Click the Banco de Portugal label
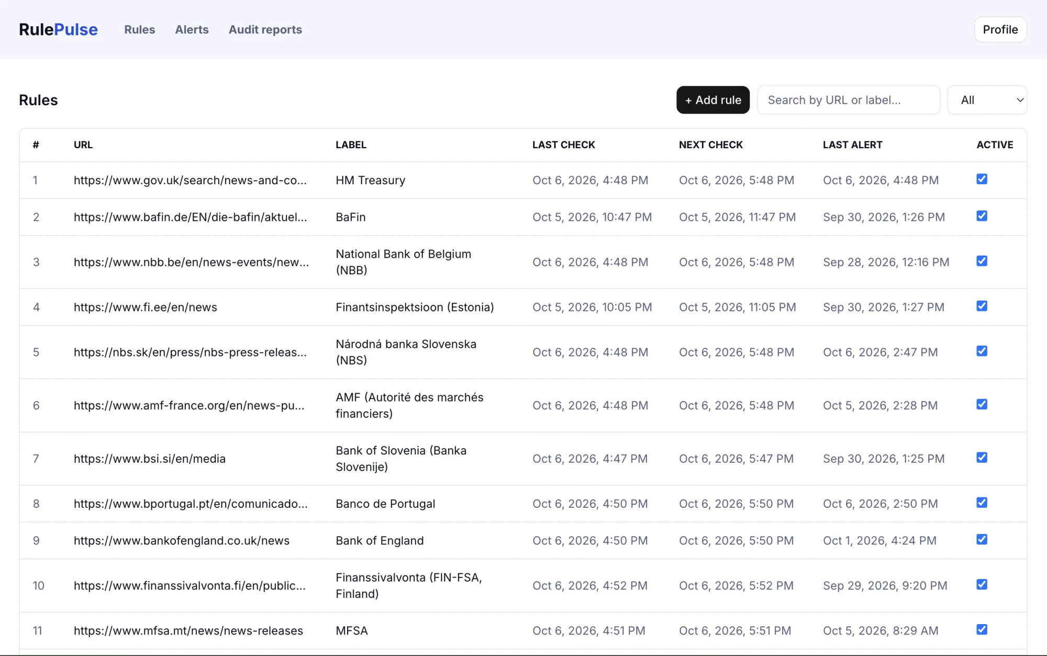Image resolution: width=1047 pixels, height=656 pixels. (x=385, y=504)
